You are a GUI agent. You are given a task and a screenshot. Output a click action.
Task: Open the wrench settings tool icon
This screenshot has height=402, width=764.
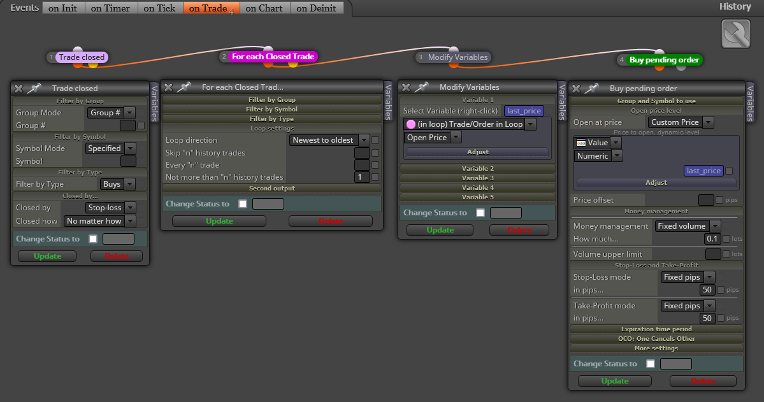pyautogui.click(x=736, y=34)
